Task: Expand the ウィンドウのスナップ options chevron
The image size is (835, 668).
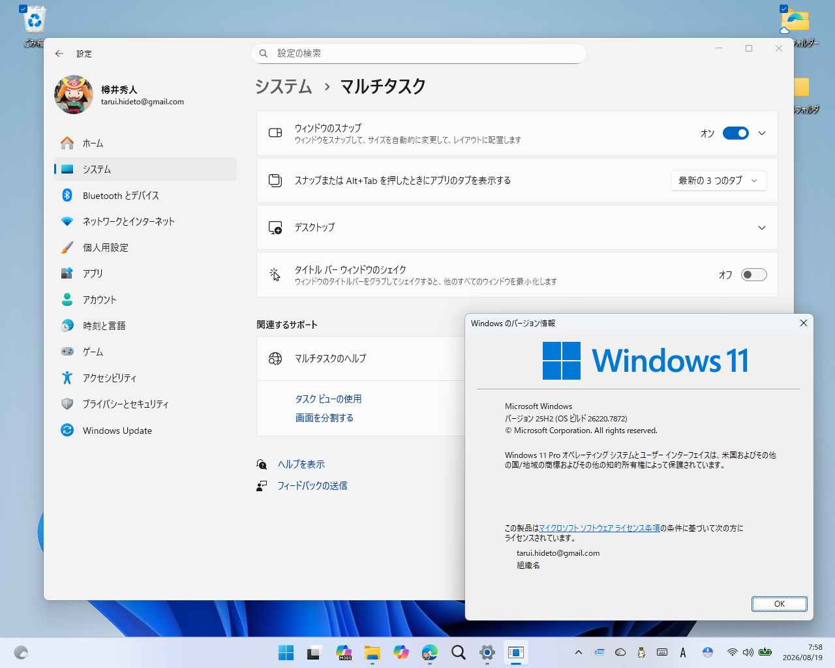Action: (x=761, y=133)
